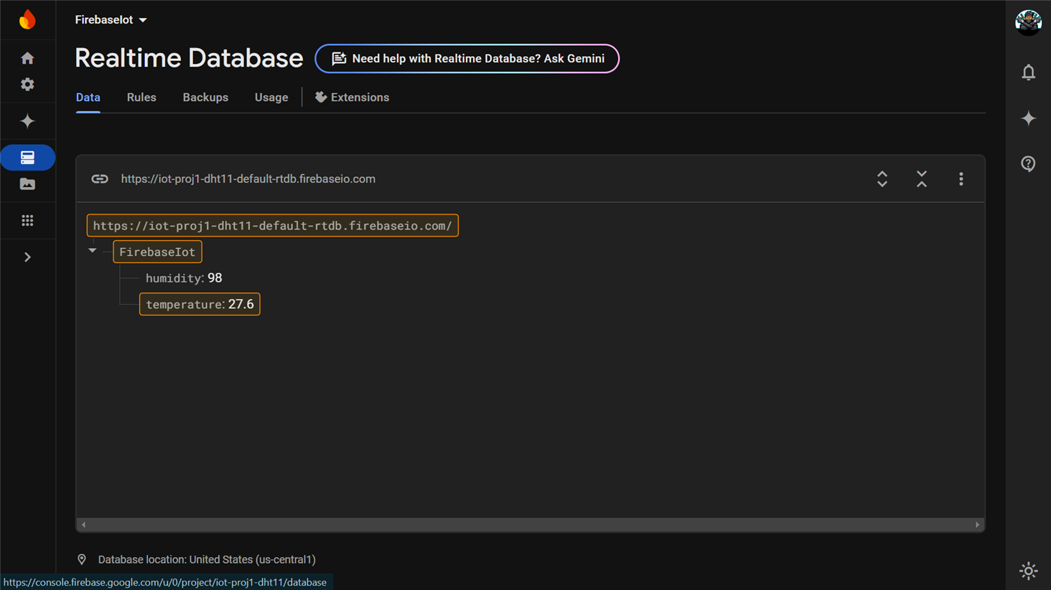Open Project Overview home icon
This screenshot has width=1051, height=590.
[27, 58]
